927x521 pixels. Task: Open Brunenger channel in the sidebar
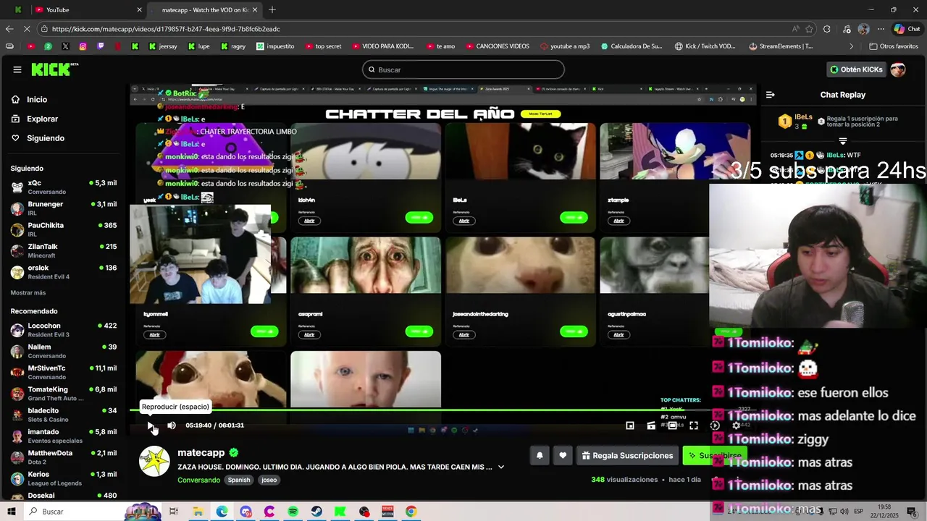point(64,208)
